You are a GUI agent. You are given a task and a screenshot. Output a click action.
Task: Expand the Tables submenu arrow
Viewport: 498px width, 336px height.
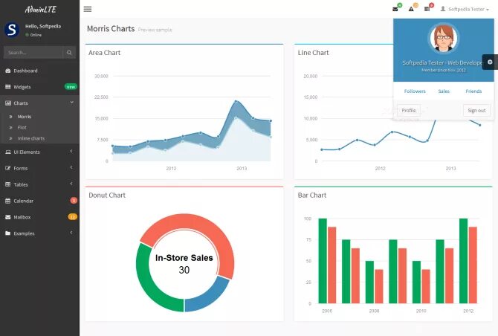point(71,184)
